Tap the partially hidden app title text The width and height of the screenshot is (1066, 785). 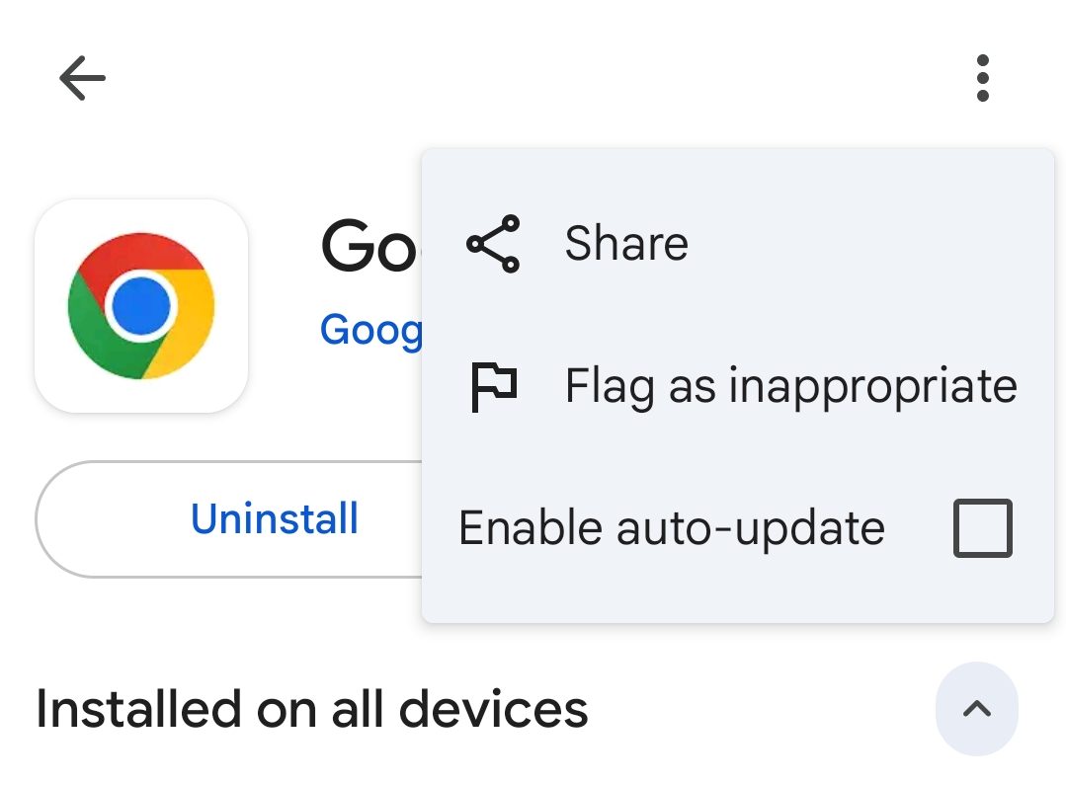pos(370,247)
